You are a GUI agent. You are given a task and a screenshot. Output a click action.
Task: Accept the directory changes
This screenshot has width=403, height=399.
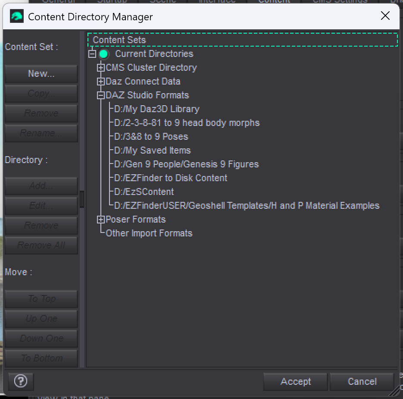pos(296,381)
